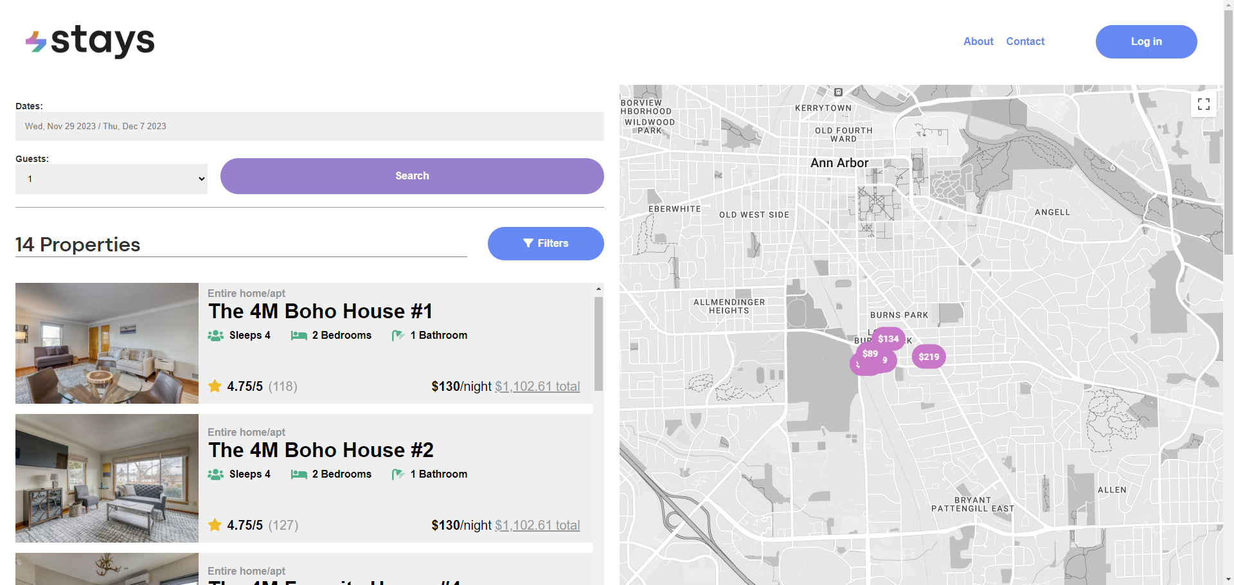Click the property list scrollbar thumb
The width and height of the screenshot is (1234, 585).
(x=598, y=344)
